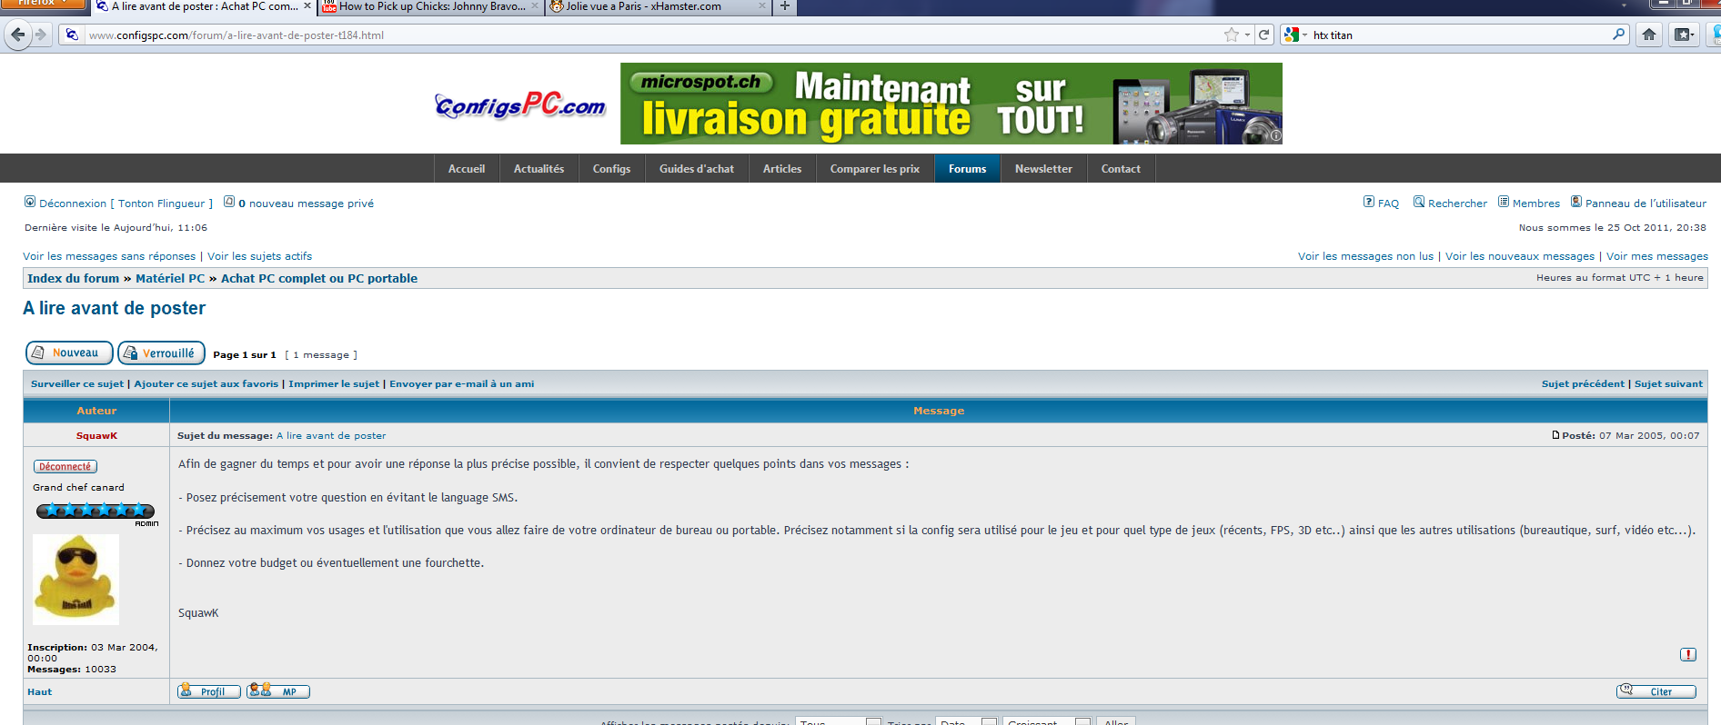1721x725 pixels.
Task: Expand the URL history dropdown arrow
Action: tap(1247, 35)
